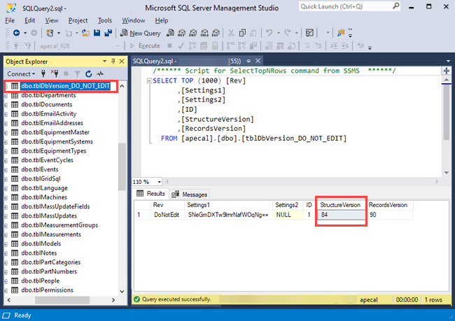Switch to the Messages tab
455x321 pixels.
coord(190,194)
